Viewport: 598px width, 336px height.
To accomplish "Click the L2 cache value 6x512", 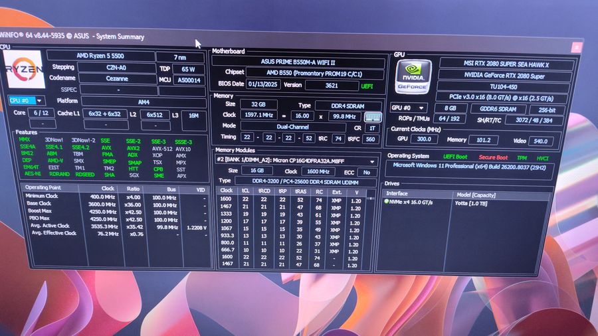I will (x=155, y=115).
